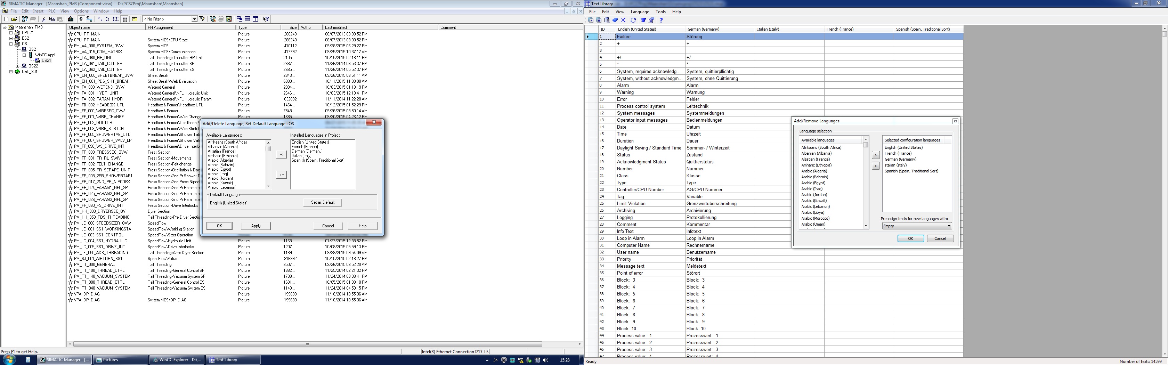Click the context Help pointer icon in SIMATIC Manager
The width and height of the screenshot is (1168, 365).
pyautogui.click(x=266, y=19)
